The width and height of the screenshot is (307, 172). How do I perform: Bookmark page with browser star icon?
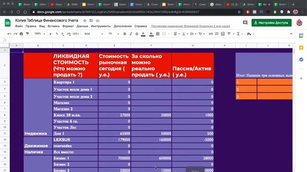point(239,12)
